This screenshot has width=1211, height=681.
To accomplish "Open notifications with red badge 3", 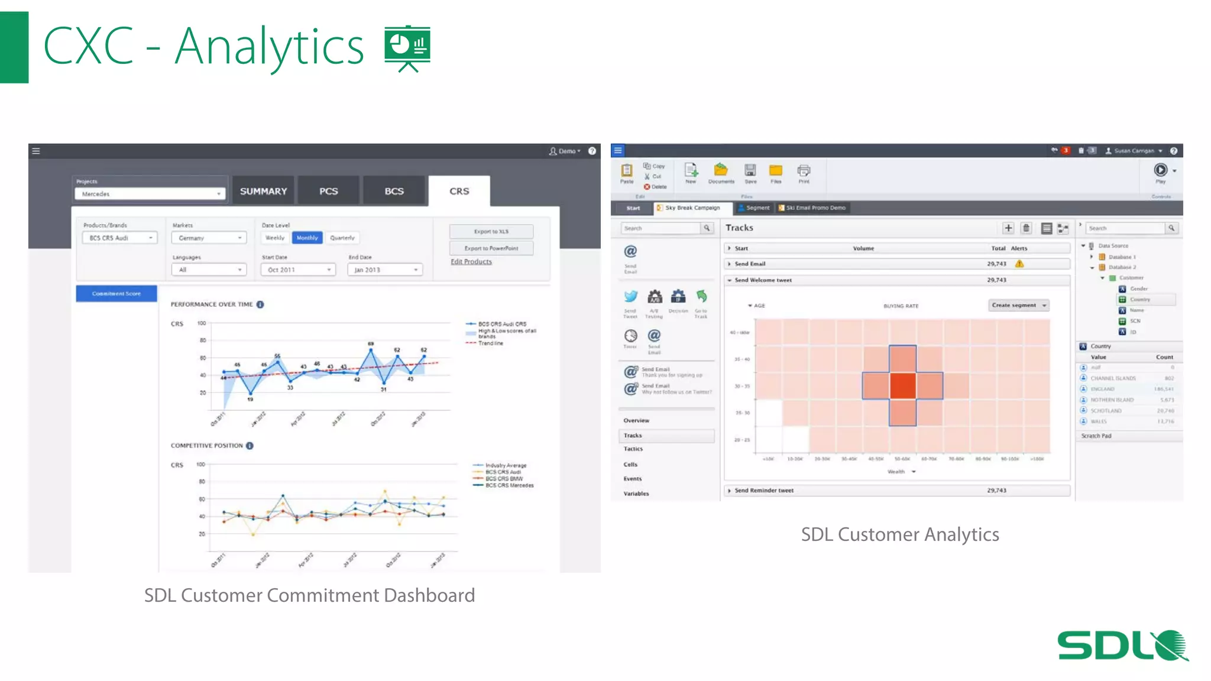I will pos(1060,151).
